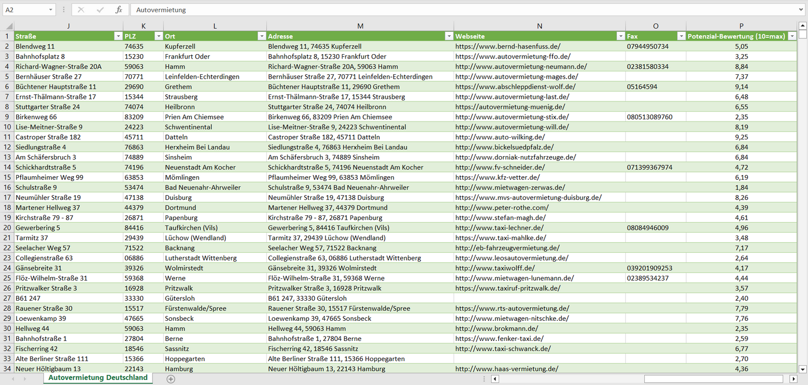The image size is (808, 385).
Task: Open the Ort column filter dropdown
Action: pos(261,36)
